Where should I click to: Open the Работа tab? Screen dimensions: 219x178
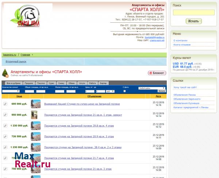tap(92, 83)
